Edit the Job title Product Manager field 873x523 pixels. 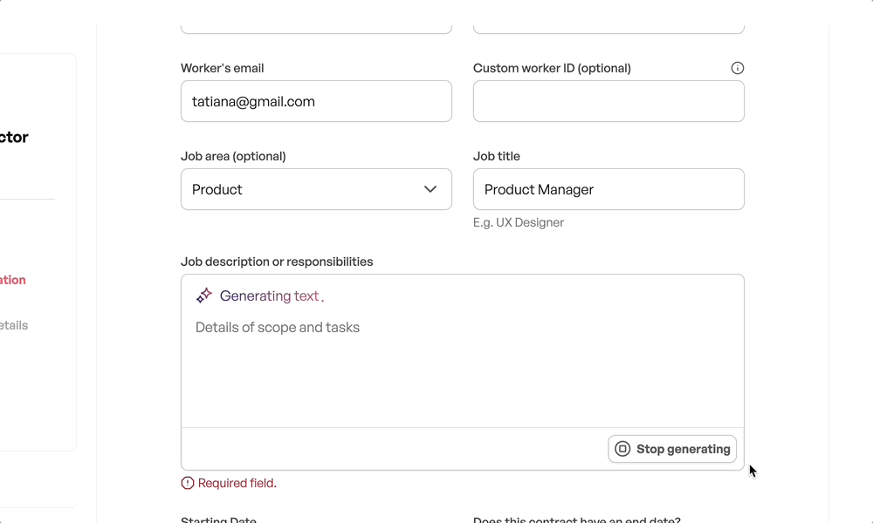[x=608, y=189]
